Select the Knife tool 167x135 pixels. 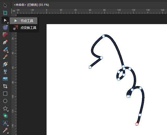pos(5,57)
